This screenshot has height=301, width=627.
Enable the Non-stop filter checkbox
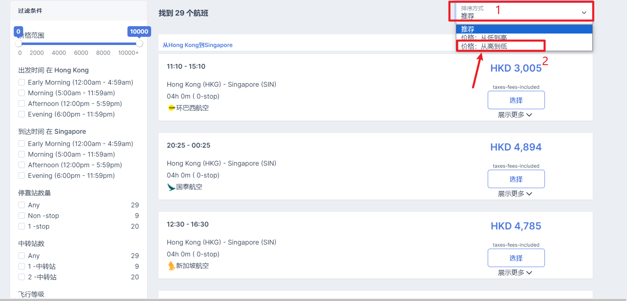[x=22, y=216]
